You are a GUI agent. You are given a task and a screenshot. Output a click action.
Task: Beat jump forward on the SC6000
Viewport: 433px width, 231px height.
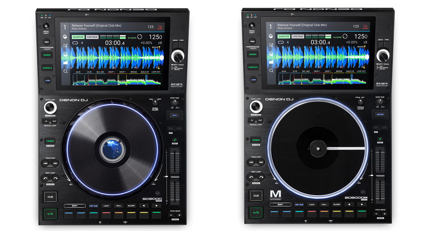click(55, 178)
